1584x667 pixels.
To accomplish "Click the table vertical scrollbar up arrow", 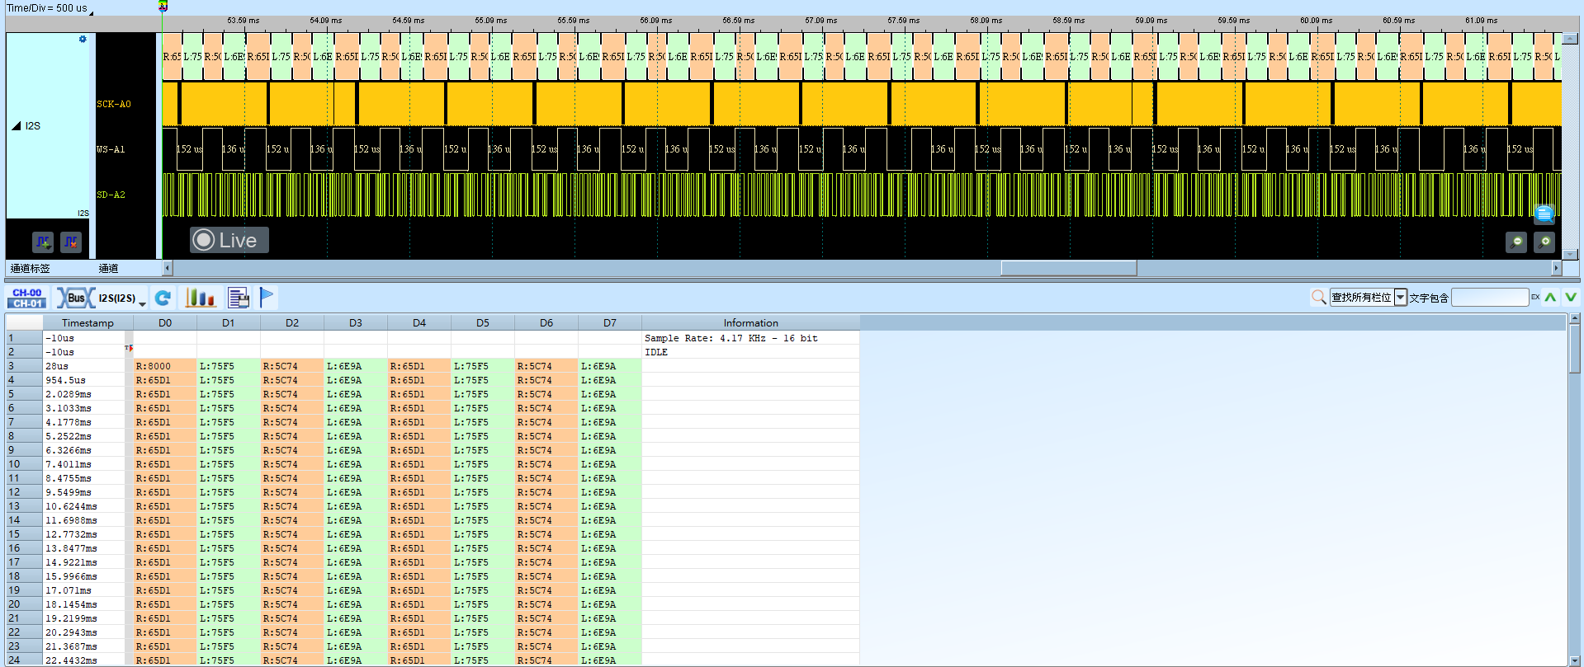I will click(1575, 319).
